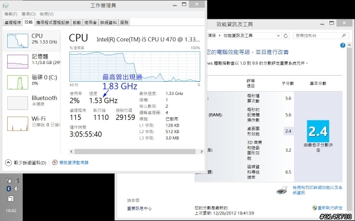
Task: Click the 6.5 subscore for 磁碟資料傳送速率
Action: click(x=288, y=172)
